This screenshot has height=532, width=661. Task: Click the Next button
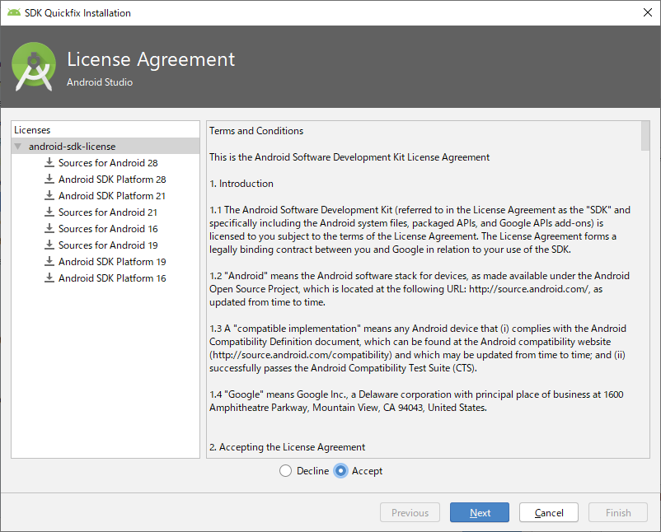[480, 512]
